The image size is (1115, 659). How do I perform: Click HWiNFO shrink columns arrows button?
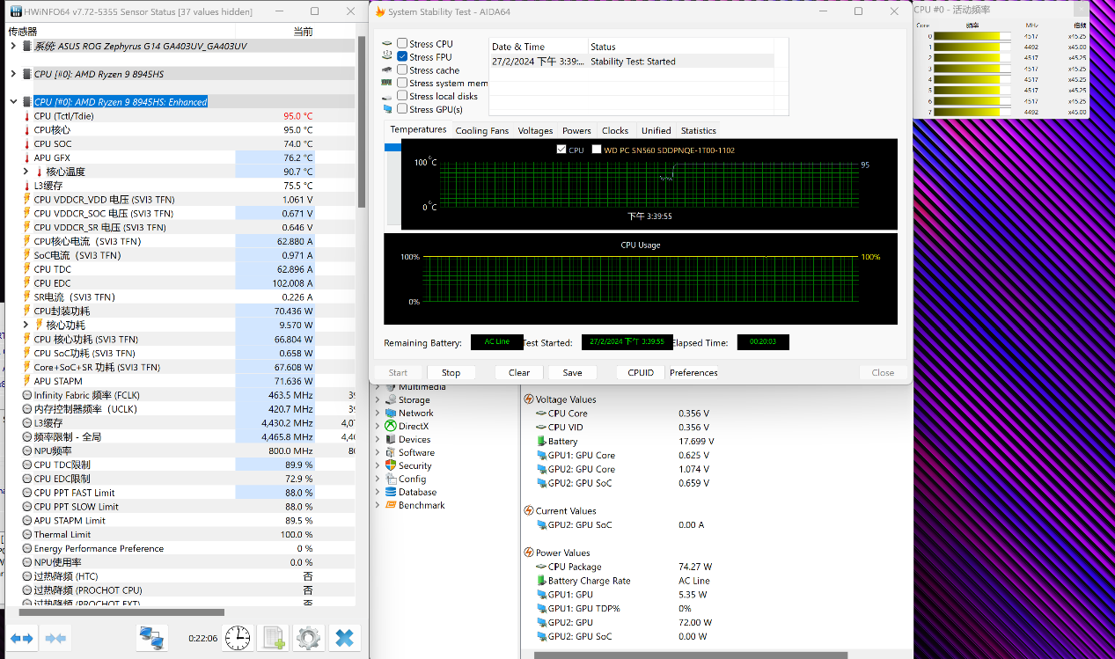pyautogui.click(x=56, y=638)
